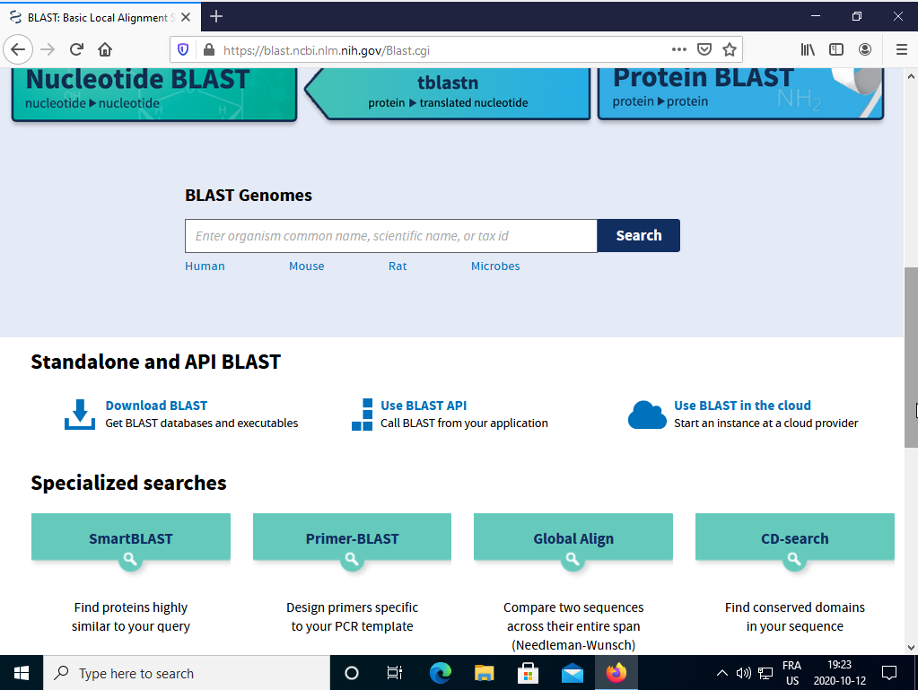This screenshot has height=690, width=918.
Task: Choose the Rat genome link
Action: tap(398, 266)
